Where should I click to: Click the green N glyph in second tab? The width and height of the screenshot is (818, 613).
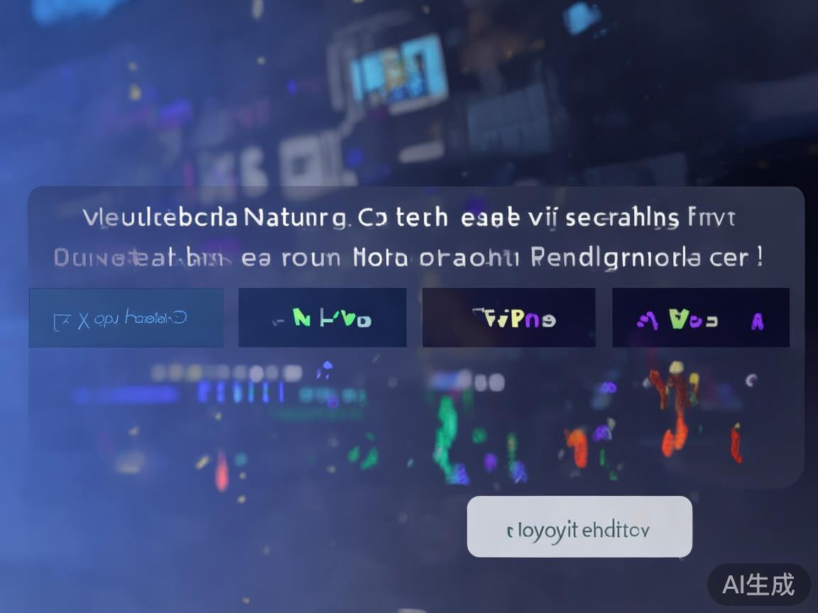[302, 317]
